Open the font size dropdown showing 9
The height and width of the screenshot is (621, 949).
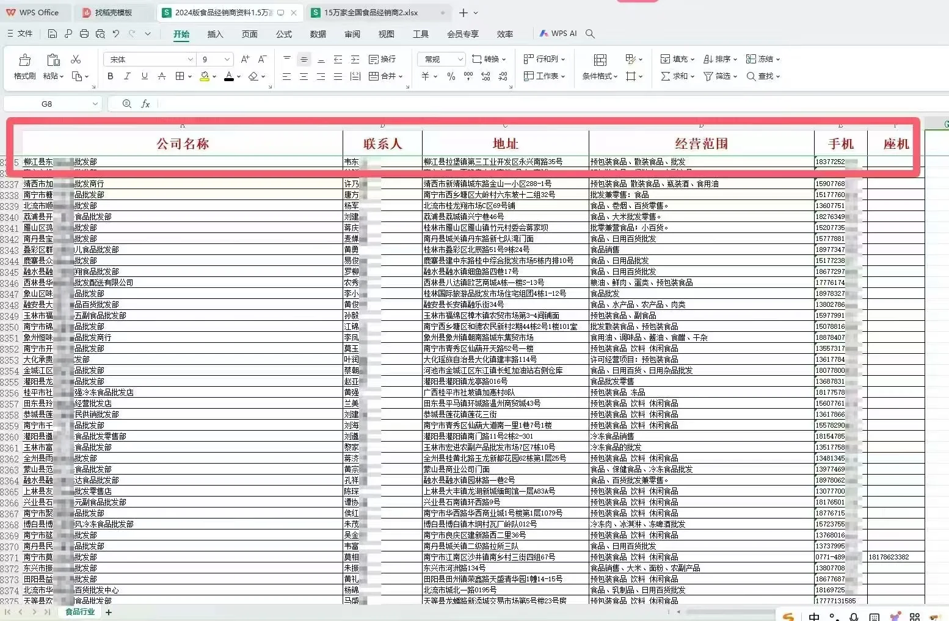click(x=215, y=59)
